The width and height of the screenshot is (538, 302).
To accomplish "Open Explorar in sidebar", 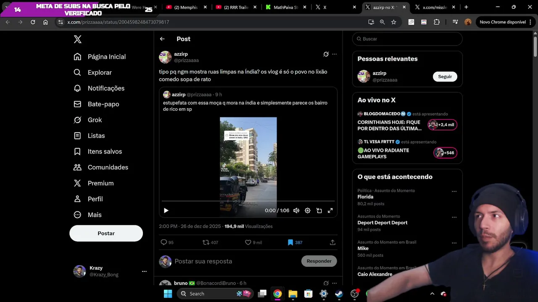I will (x=92, y=73).
